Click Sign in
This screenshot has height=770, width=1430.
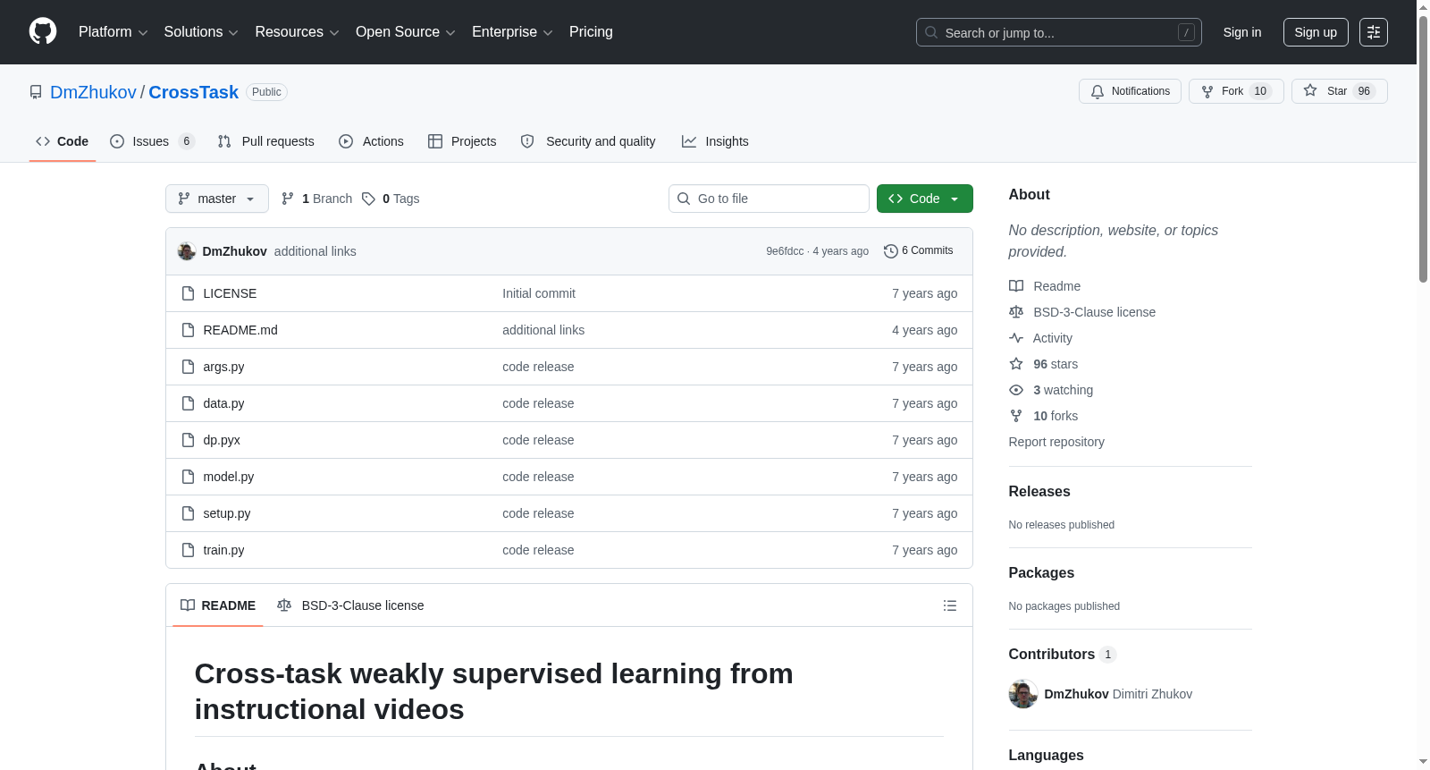[x=1242, y=32]
